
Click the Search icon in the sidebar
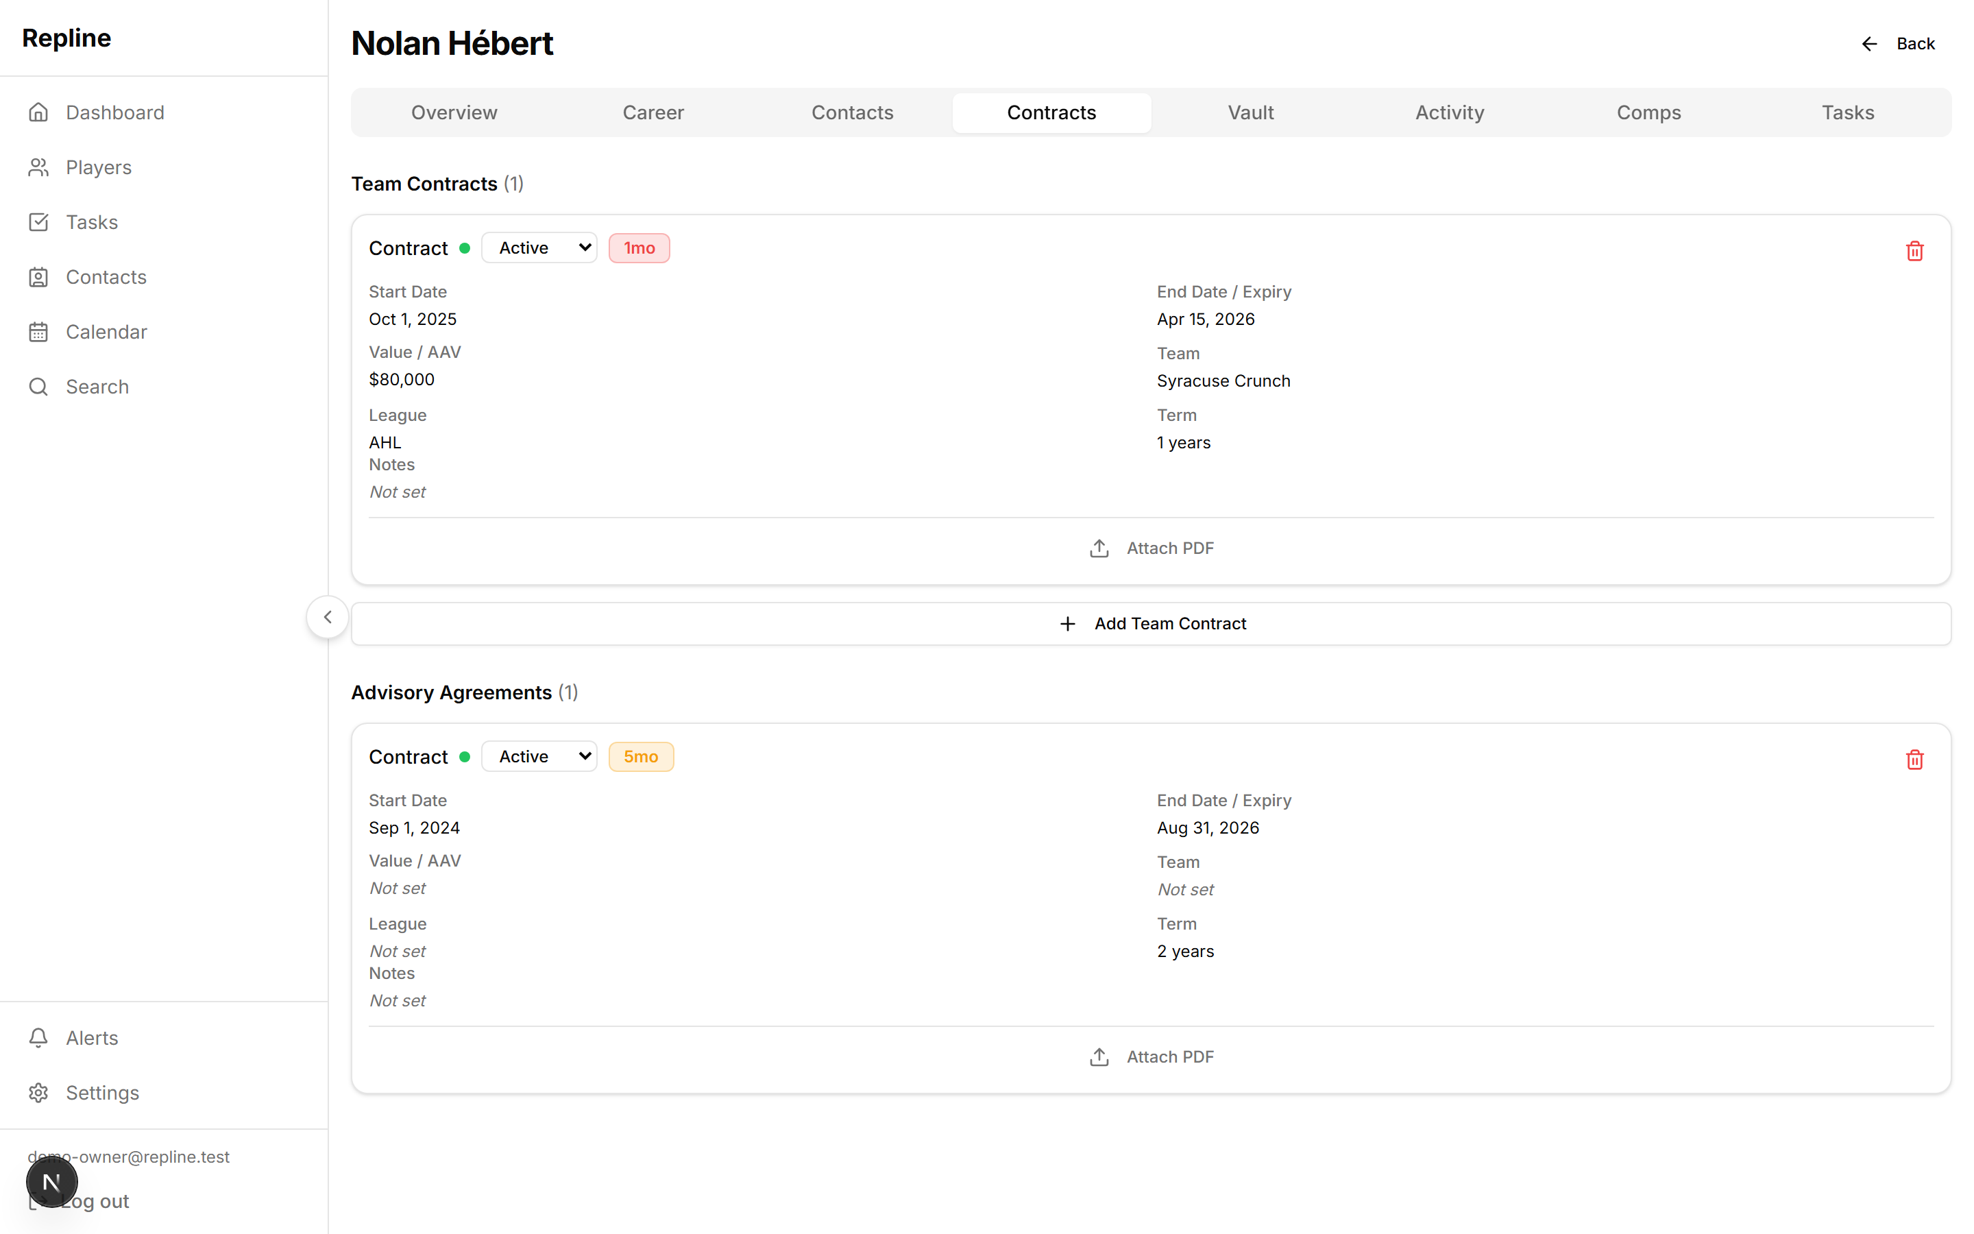[38, 386]
